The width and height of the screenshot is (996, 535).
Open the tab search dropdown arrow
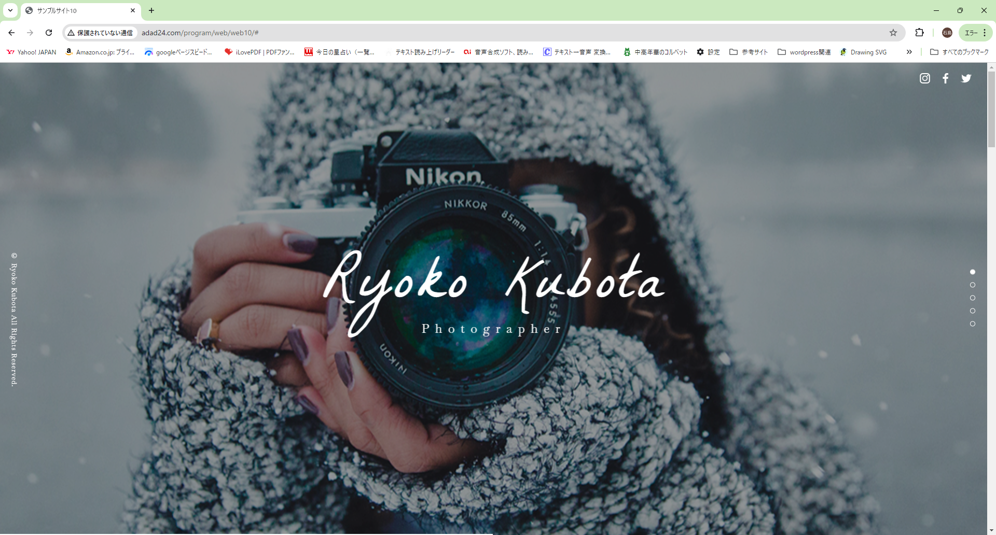(x=10, y=10)
